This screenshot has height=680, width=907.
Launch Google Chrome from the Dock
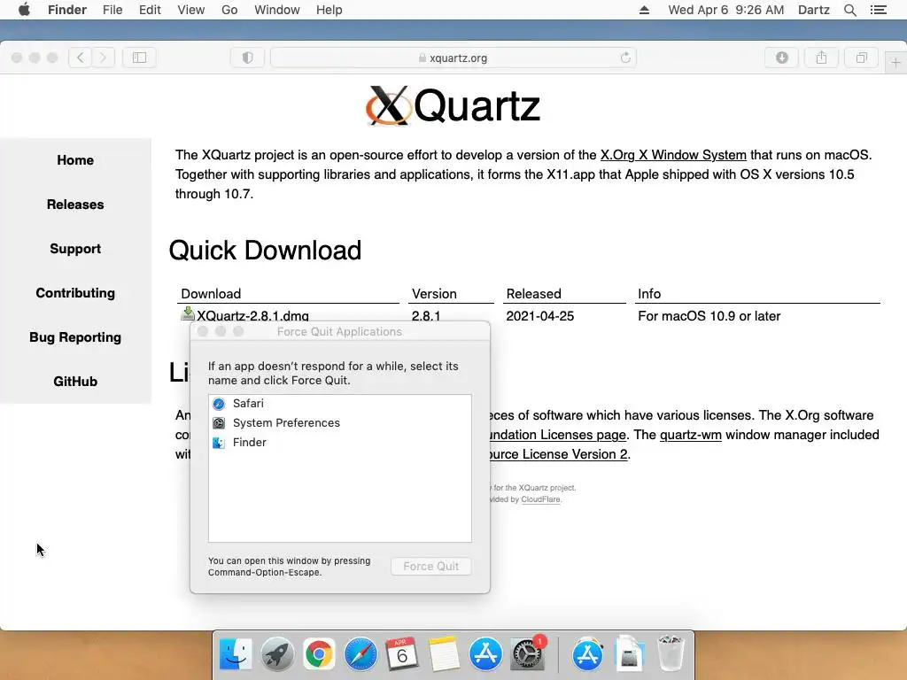319,654
